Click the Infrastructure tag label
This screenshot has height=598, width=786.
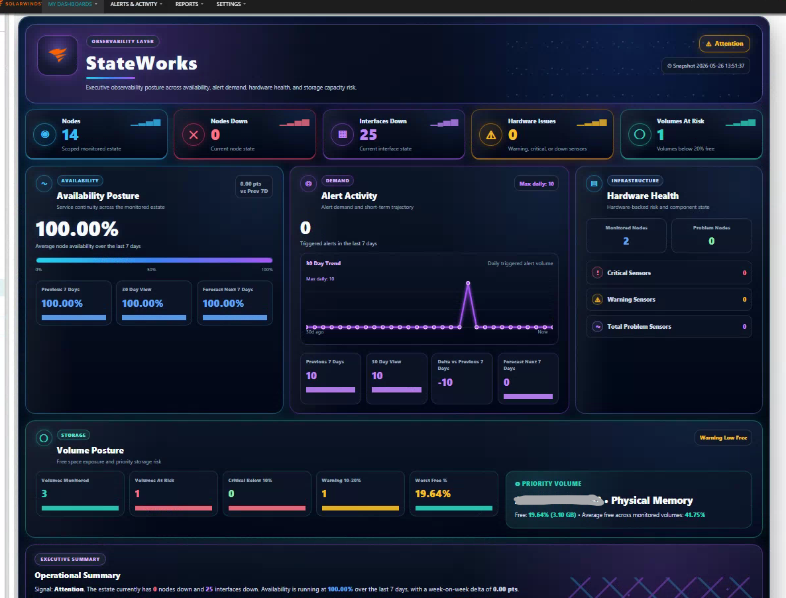(x=635, y=180)
